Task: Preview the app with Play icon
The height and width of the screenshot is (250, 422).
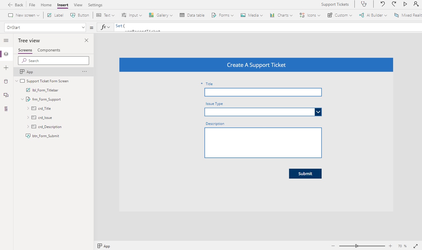Action: [x=405, y=4]
